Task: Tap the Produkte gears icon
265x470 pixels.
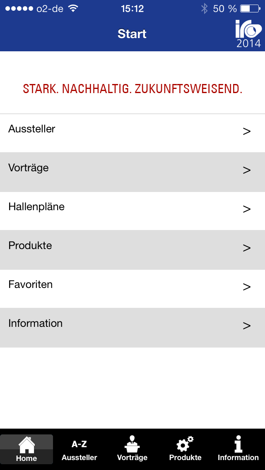Action: pos(185,443)
